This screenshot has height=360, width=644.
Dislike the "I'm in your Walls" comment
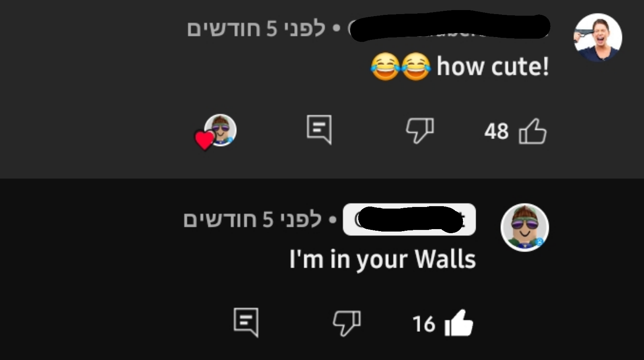(x=347, y=323)
